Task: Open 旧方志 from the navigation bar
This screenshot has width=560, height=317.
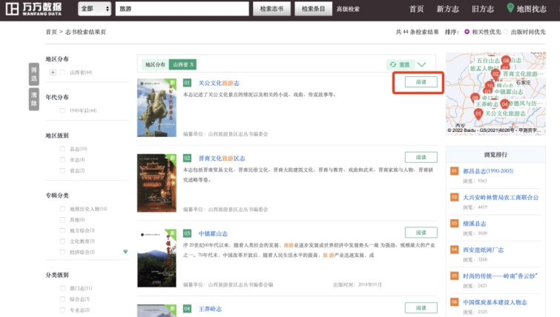Action: pos(482,9)
